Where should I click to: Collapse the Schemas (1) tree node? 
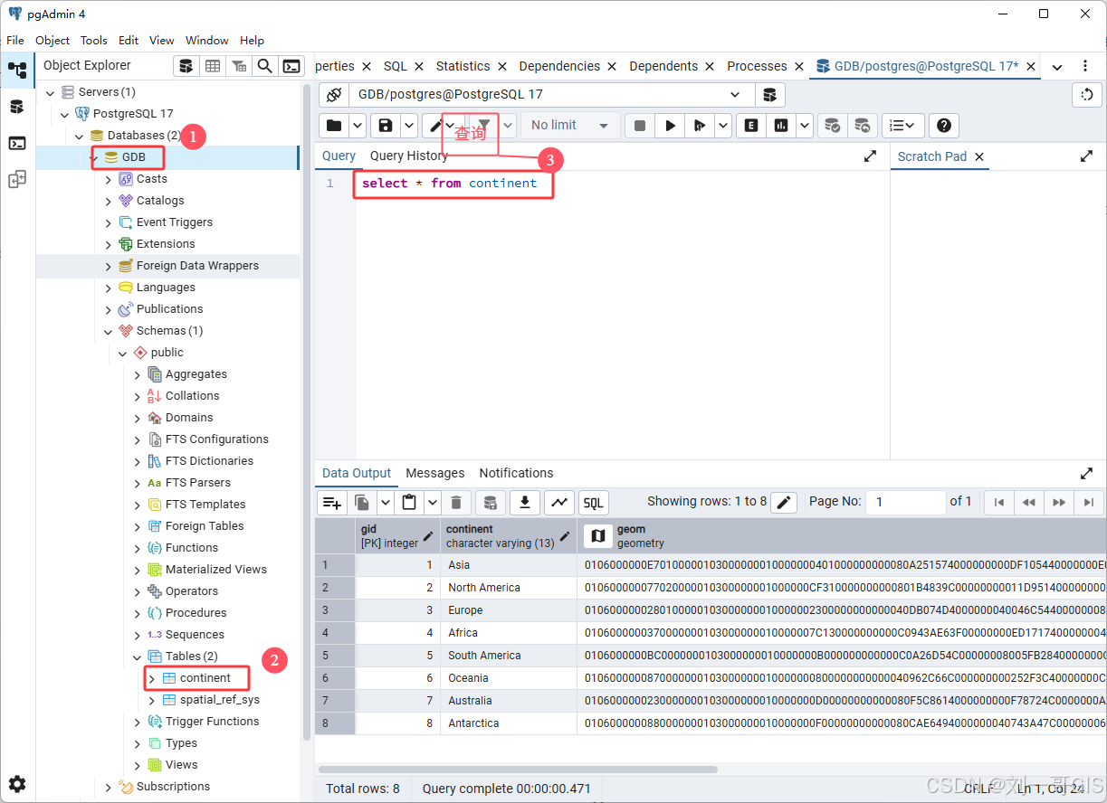[x=109, y=331]
